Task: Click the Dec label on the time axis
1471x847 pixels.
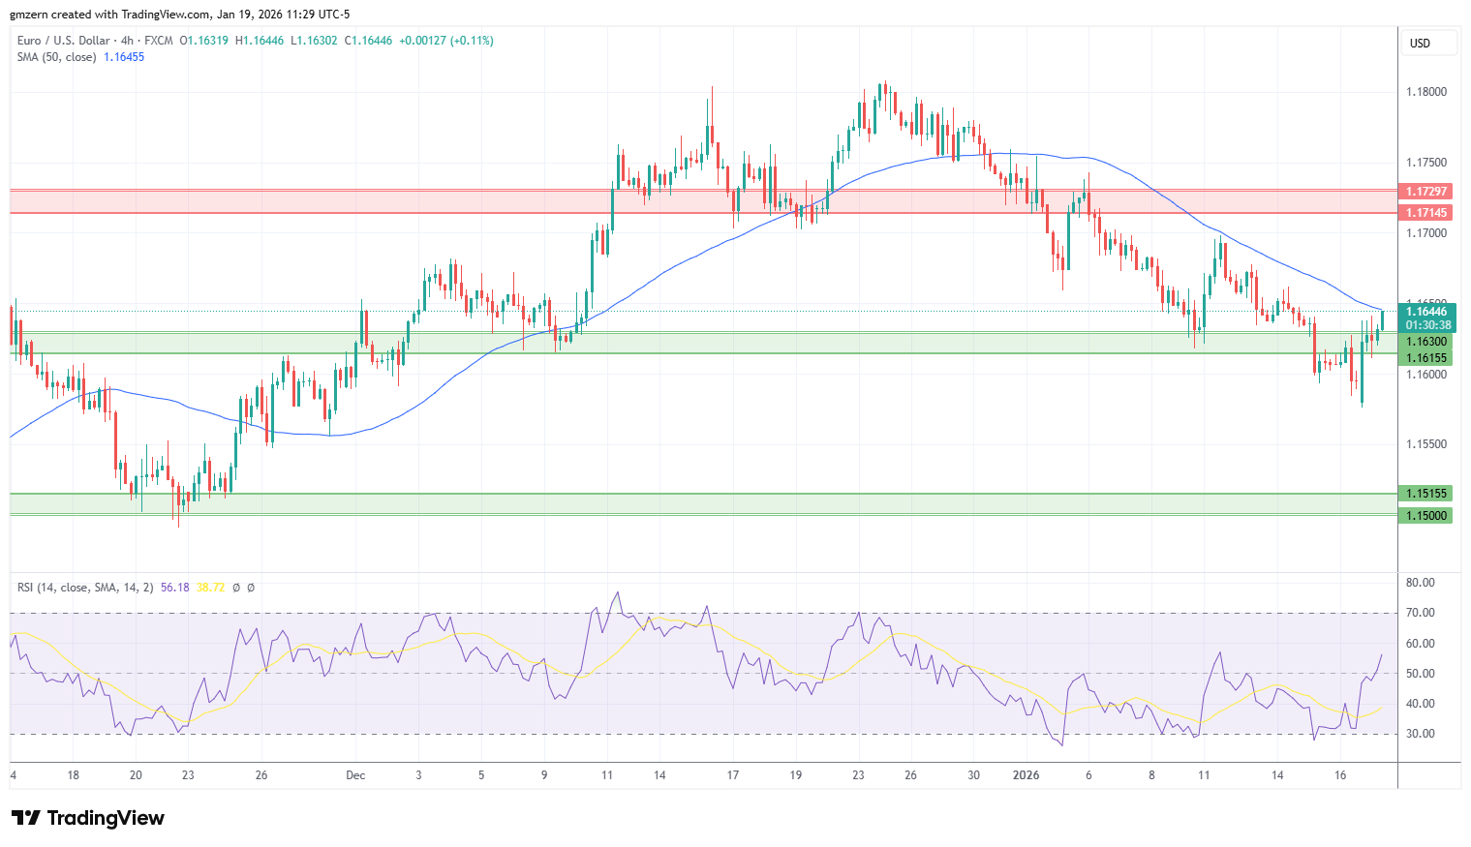Action: (x=355, y=775)
